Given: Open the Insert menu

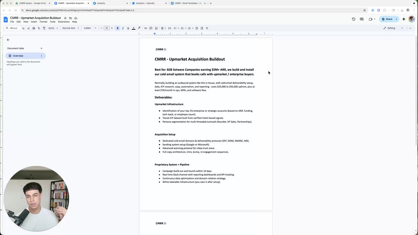Looking at the screenshot, I should 34,22.
